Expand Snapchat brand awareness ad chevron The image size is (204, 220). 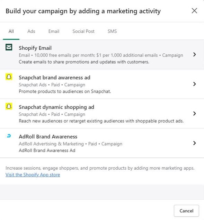[194, 84]
